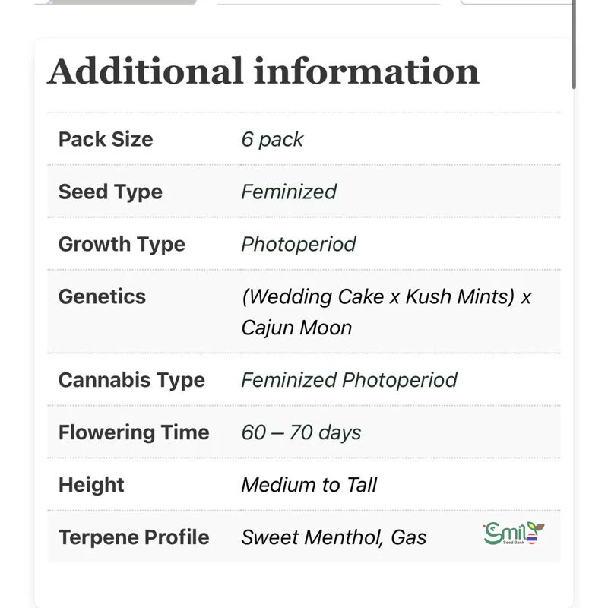Click the Pack Size label
608x608 pixels.
(x=106, y=139)
